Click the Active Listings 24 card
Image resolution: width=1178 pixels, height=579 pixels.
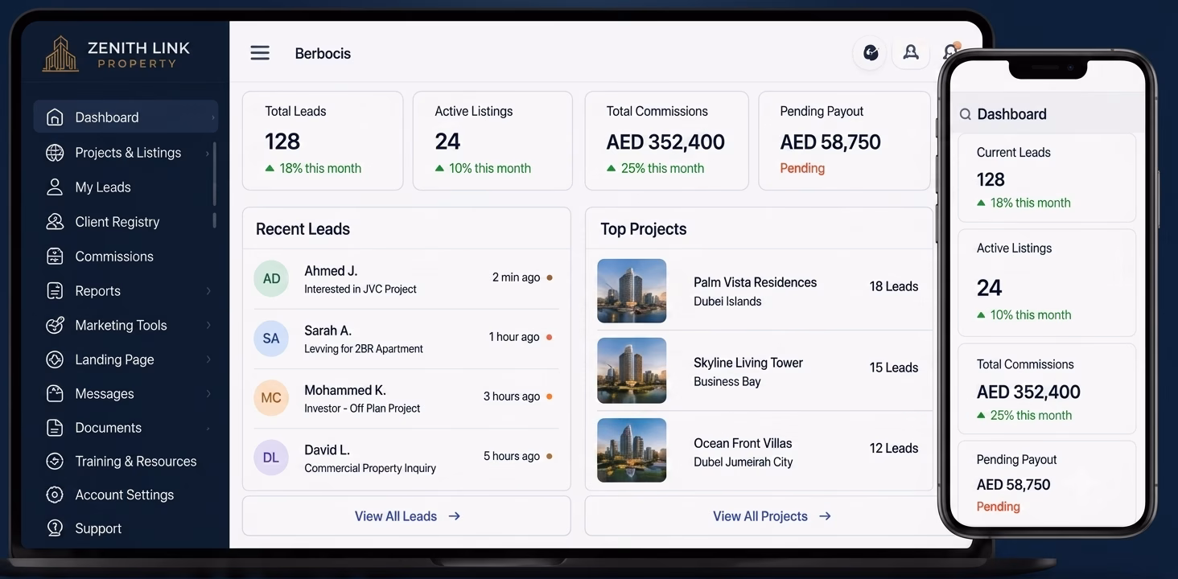tap(492, 141)
